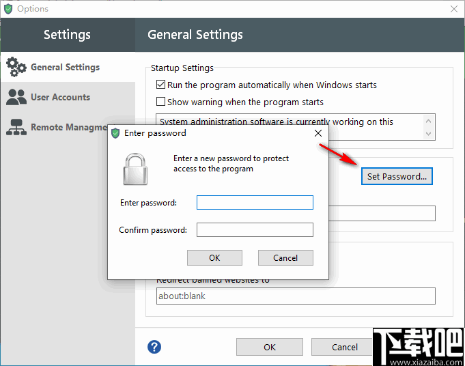Click the redirect banned websites URL field

click(x=296, y=296)
